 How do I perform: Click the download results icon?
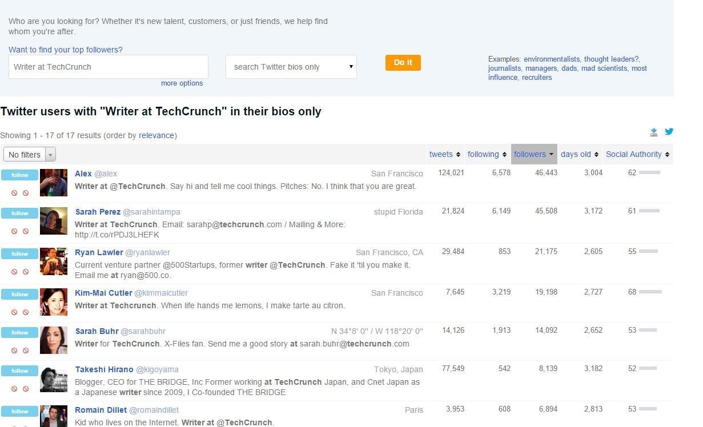coord(654,132)
